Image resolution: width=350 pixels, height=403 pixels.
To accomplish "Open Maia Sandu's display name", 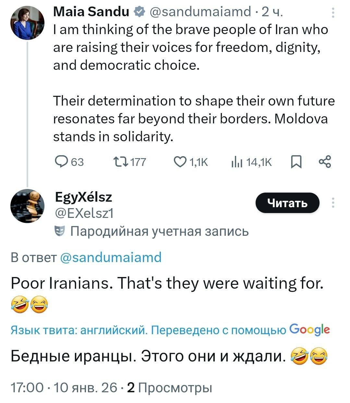I will click(x=91, y=12).
